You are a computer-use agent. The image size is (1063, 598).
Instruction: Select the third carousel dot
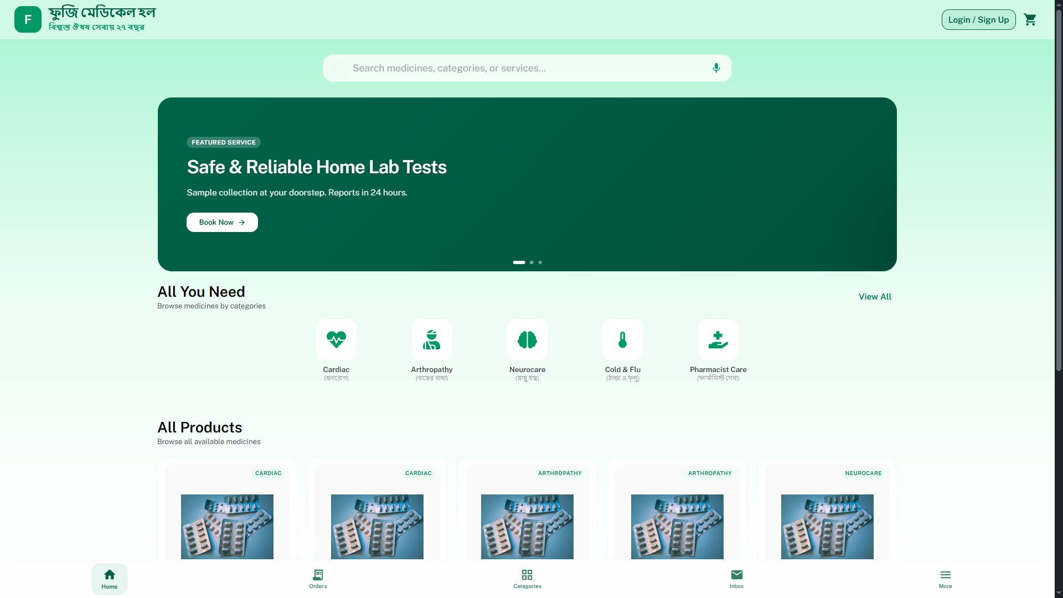click(x=540, y=262)
